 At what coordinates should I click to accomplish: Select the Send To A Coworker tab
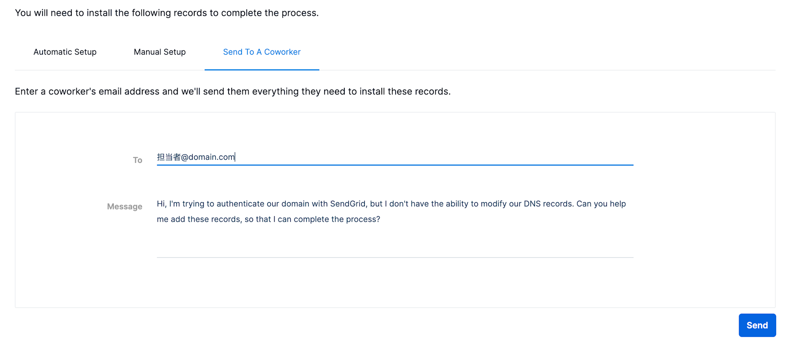[x=262, y=52]
